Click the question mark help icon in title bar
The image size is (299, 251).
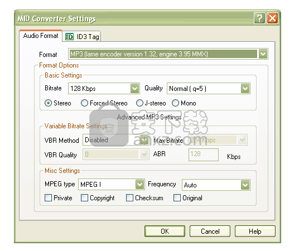coord(259,18)
